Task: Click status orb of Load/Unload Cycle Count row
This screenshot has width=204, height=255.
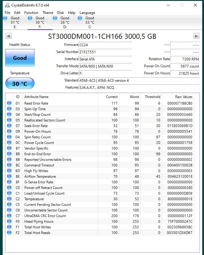Action: pyautogui.click(x=9, y=193)
